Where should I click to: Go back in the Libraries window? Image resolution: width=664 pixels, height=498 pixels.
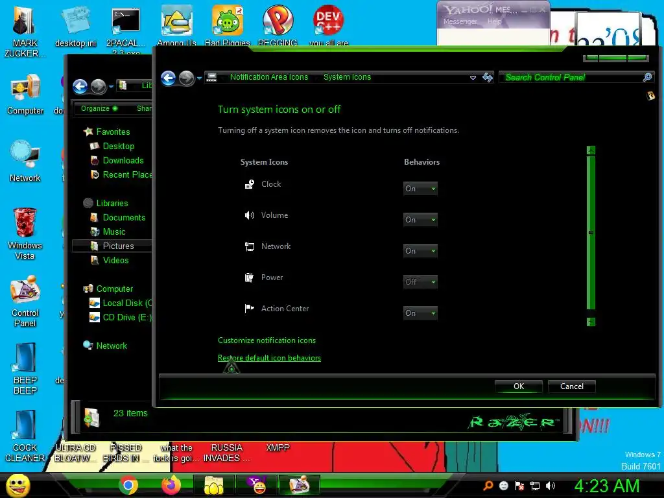pyautogui.click(x=80, y=86)
